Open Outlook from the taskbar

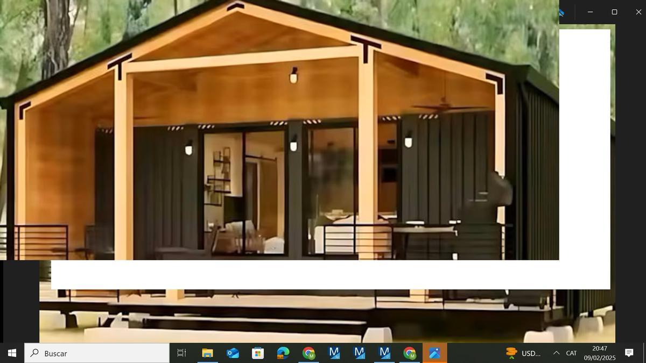[233, 353]
